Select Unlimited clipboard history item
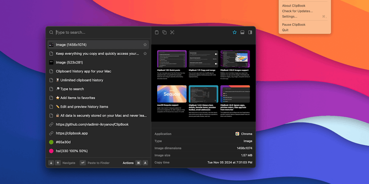 [98, 80]
